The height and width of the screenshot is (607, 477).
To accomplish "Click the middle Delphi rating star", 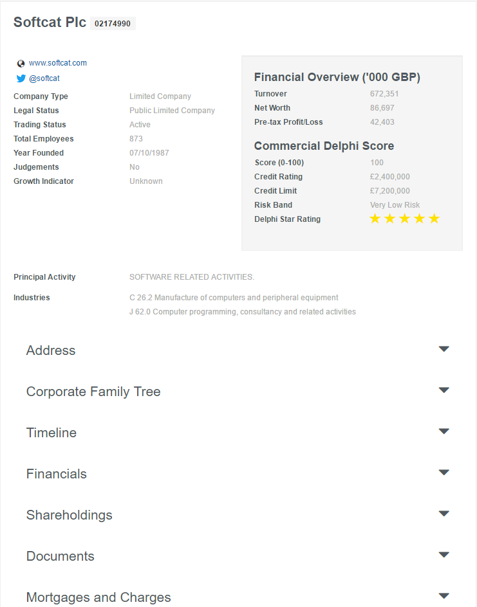I will click(404, 219).
